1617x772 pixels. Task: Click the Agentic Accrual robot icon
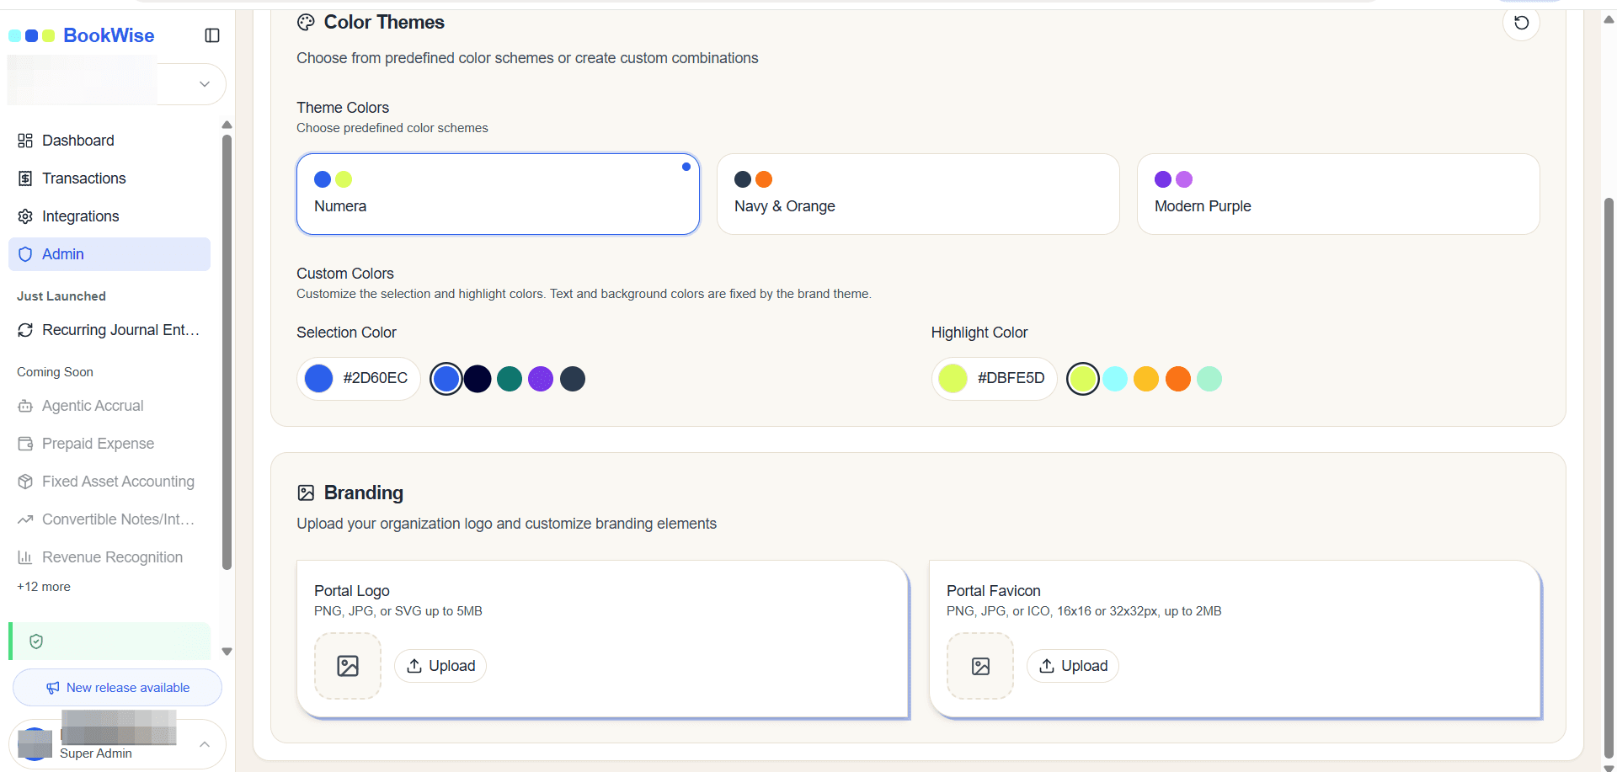click(x=25, y=406)
